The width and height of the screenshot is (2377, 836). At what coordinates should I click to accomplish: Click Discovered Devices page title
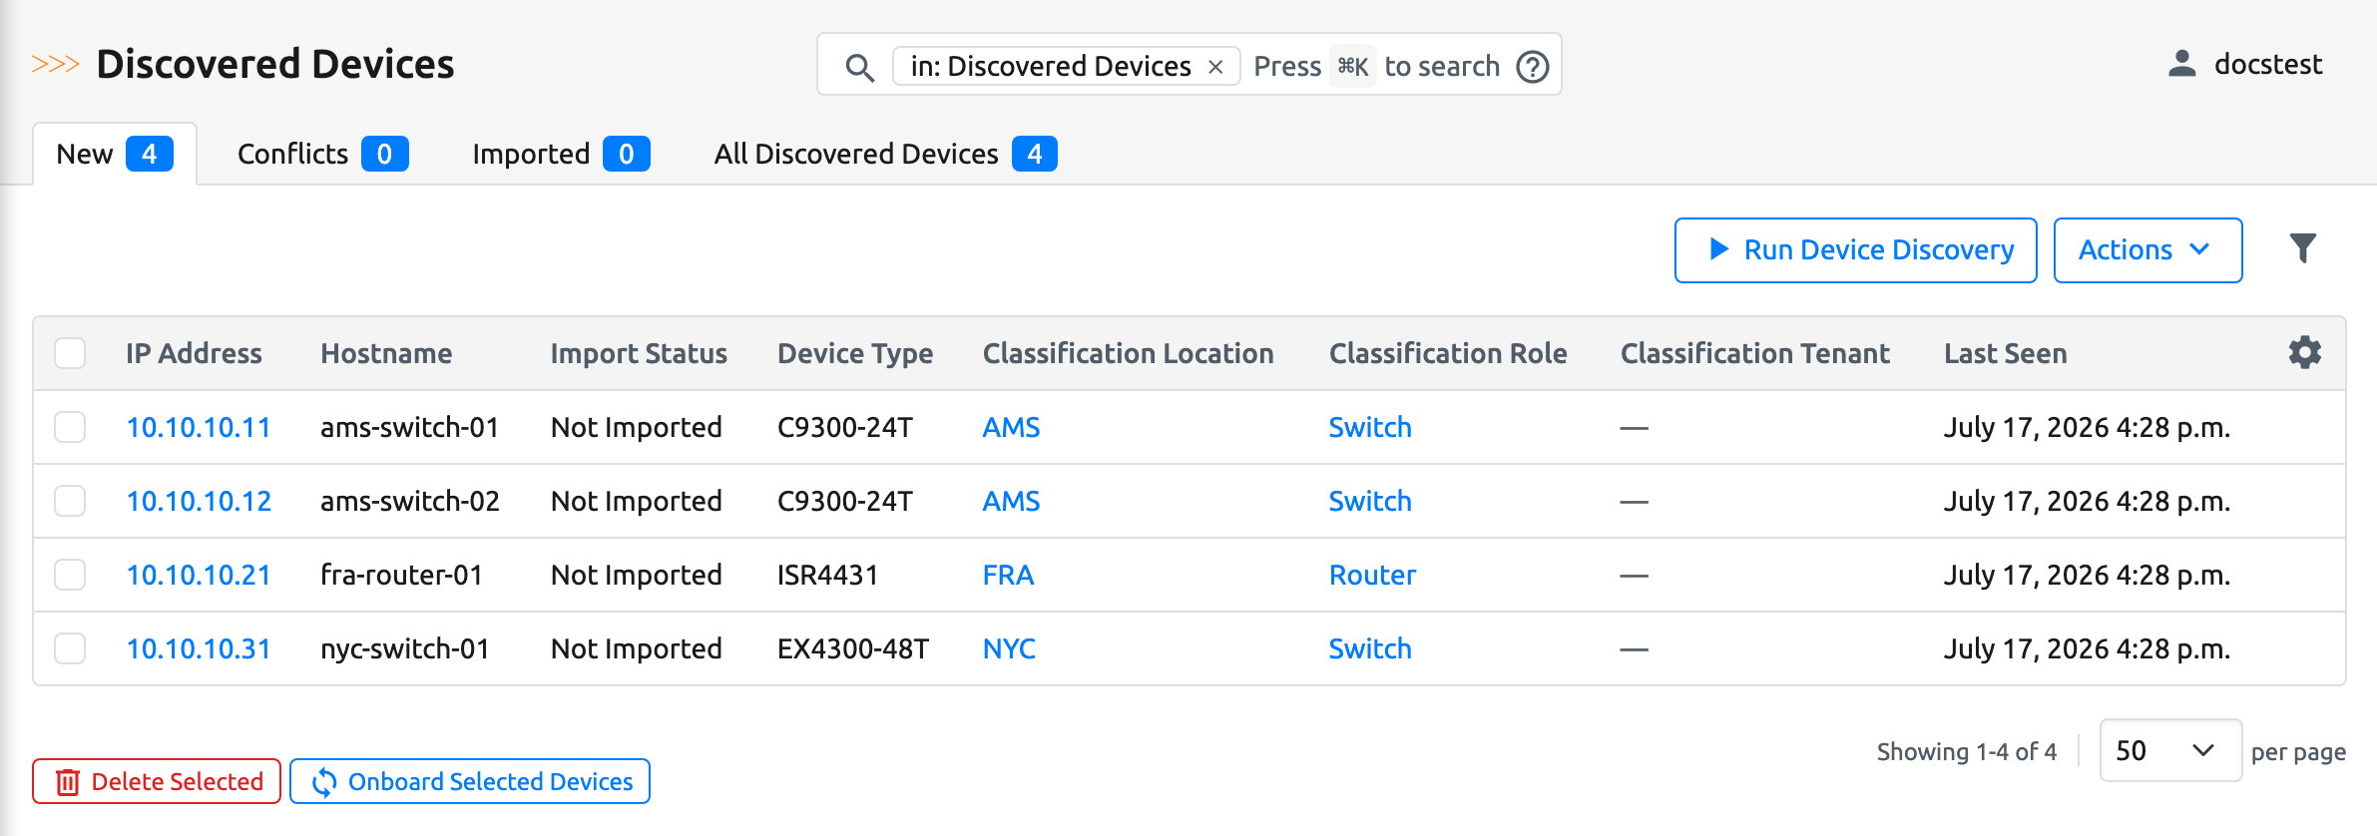(x=275, y=65)
